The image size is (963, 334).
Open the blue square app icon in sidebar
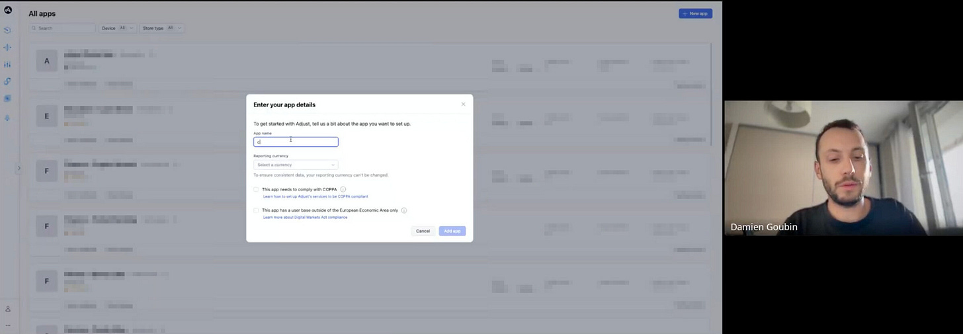(x=7, y=99)
